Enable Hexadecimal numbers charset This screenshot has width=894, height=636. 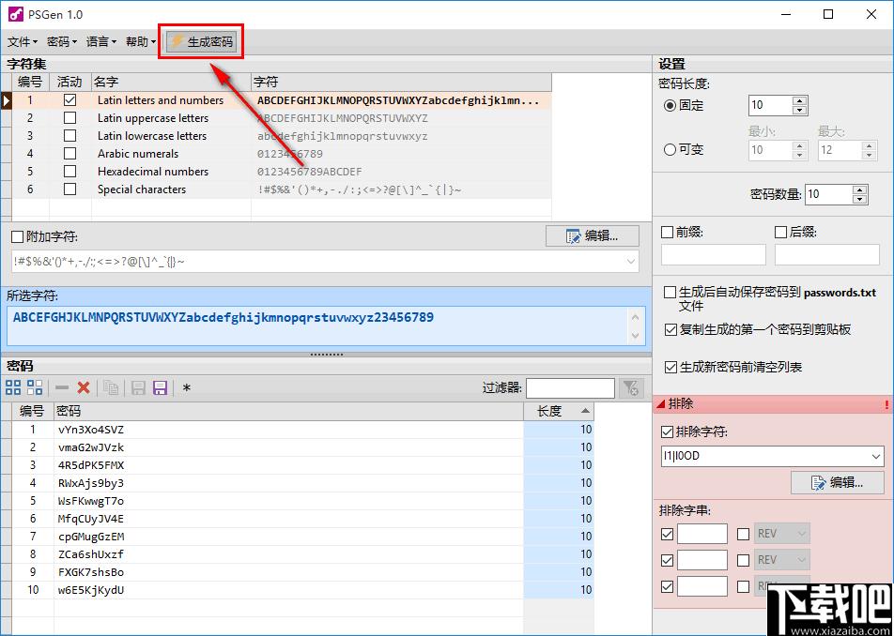point(70,172)
